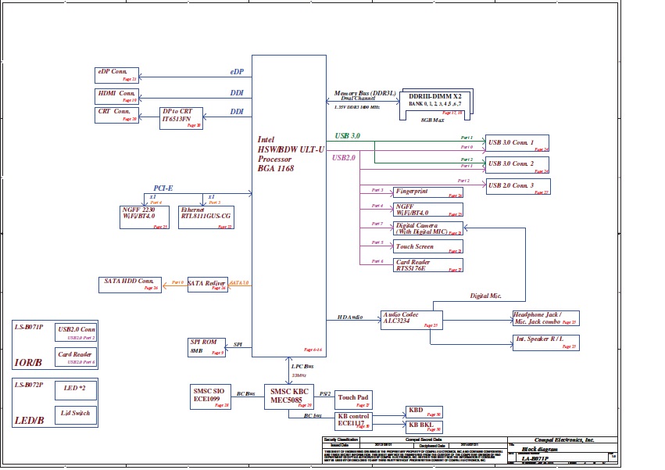Screen dimensions: 665x470
Task: Select the Card Reader RTS5176E block
Action: (x=427, y=266)
